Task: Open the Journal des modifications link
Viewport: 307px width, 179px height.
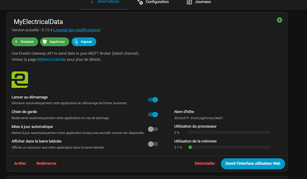Action: 77,30
